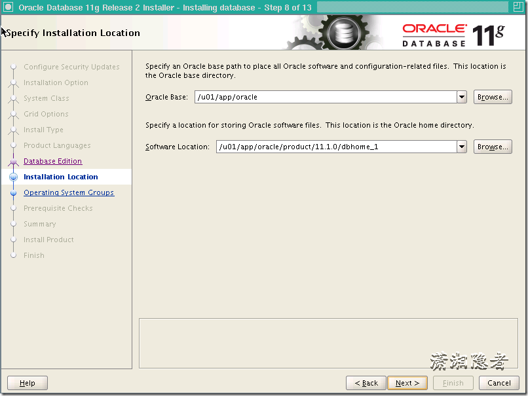Viewport: 528px width, 396px height.
Task: Click the Installation Location filled step circle
Action: click(x=14, y=177)
